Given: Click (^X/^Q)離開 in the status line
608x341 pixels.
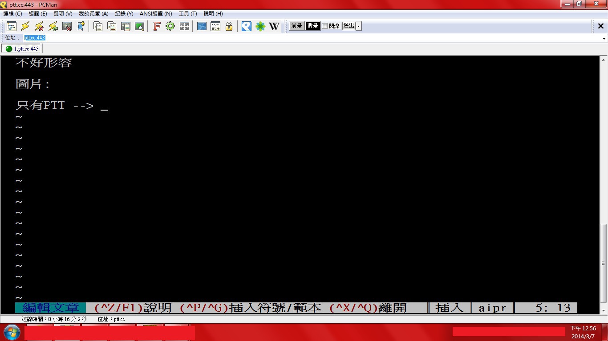Looking at the screenshot, I should [368, 308].
